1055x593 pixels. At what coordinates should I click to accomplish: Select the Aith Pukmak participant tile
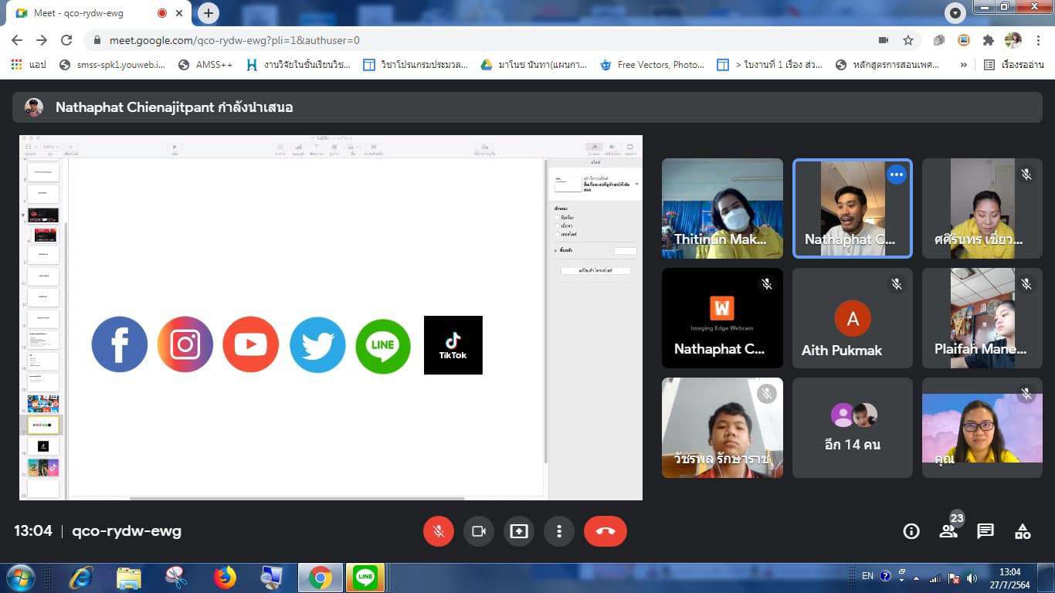(852, 318)
